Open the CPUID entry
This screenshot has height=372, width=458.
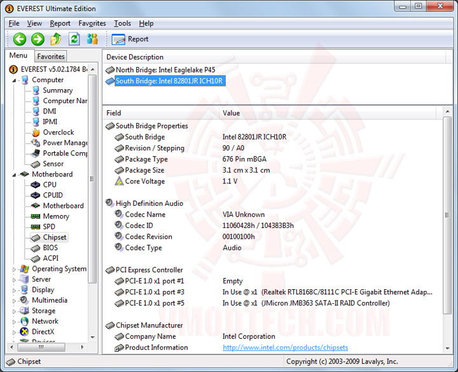coord(53,195)
